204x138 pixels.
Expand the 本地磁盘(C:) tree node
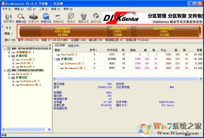(x=8, y=52)
